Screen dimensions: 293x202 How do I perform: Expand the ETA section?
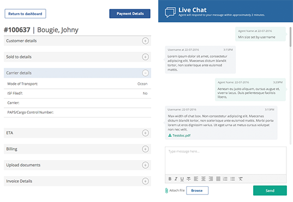(x=145, y=133)
